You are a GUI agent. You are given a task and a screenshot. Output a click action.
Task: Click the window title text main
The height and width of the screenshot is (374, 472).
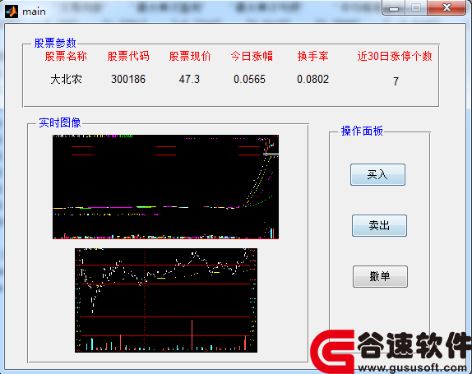(34, 12)
